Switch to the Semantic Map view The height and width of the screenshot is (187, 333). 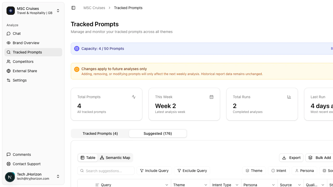tap(115, 158)
